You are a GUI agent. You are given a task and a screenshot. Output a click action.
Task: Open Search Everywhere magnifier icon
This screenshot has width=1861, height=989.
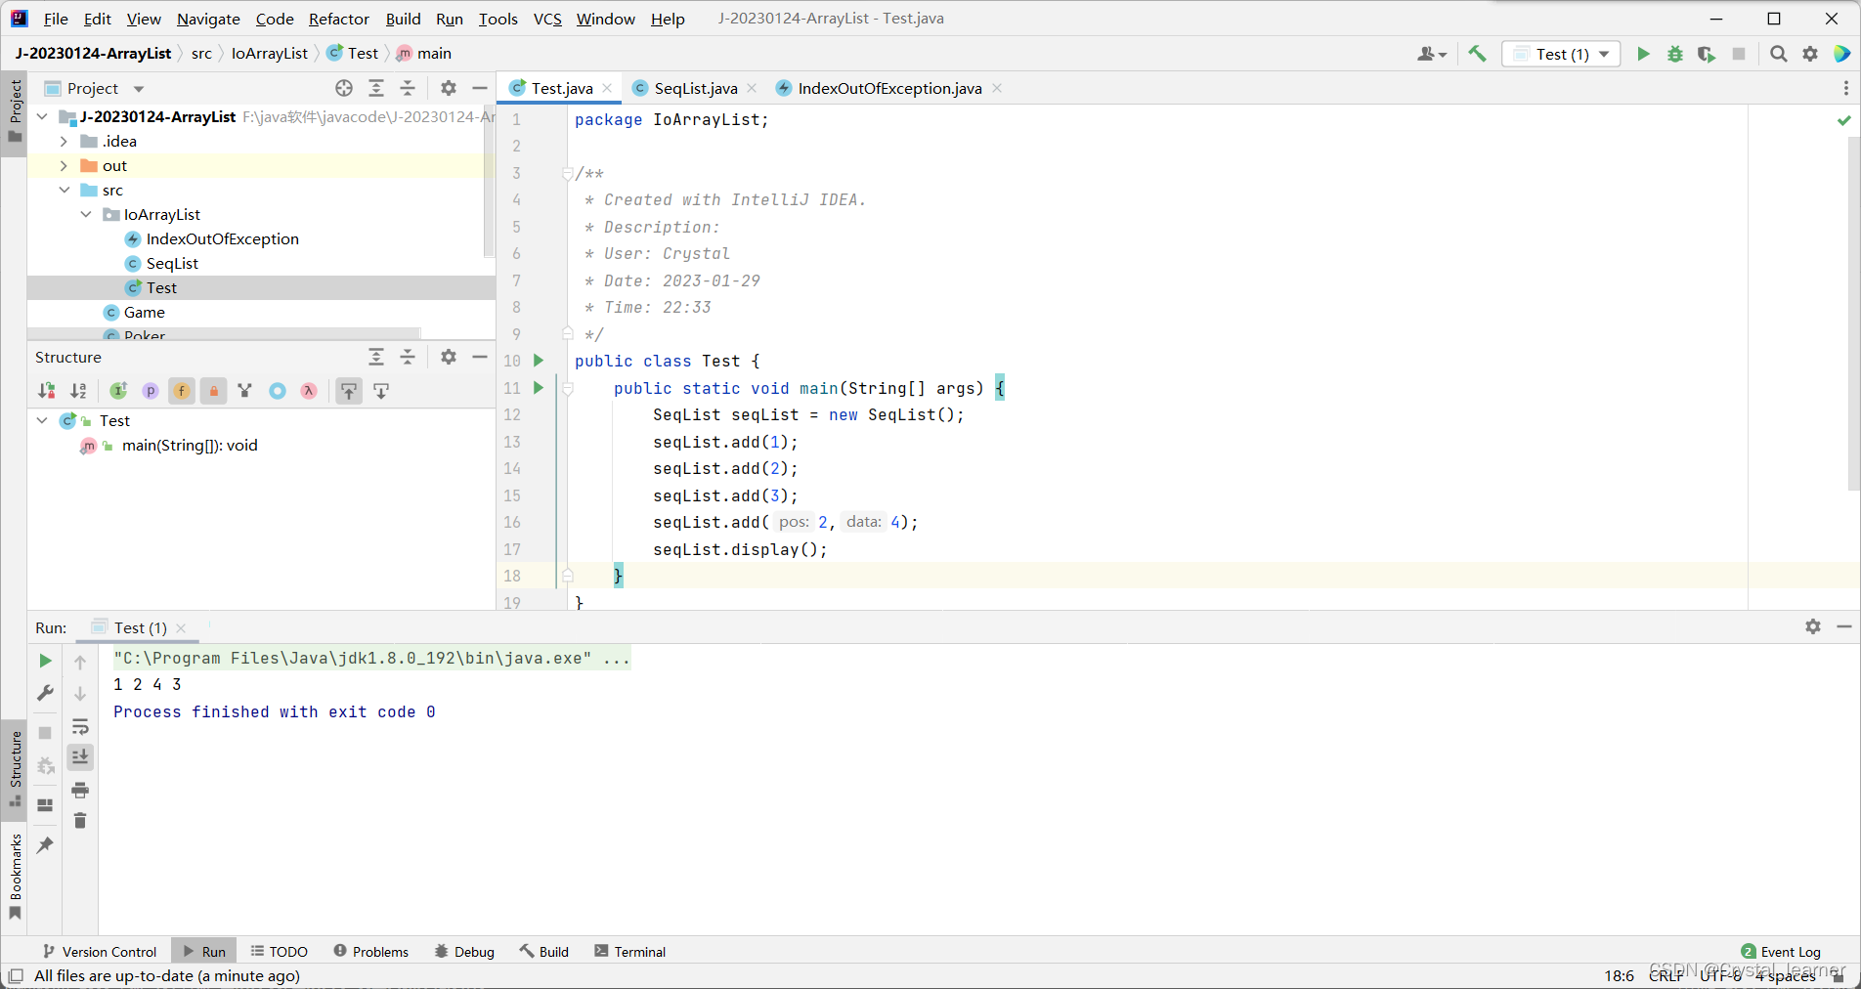point(1779,54)
